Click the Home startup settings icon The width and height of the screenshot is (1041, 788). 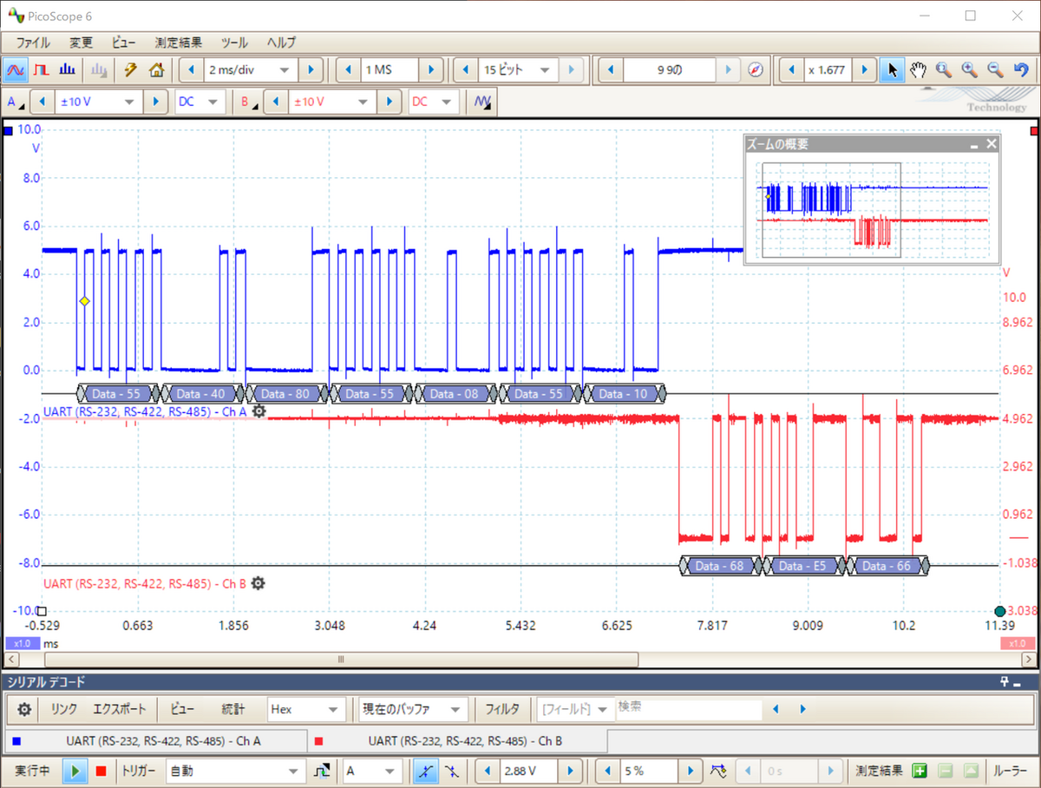tap(156, 70)
